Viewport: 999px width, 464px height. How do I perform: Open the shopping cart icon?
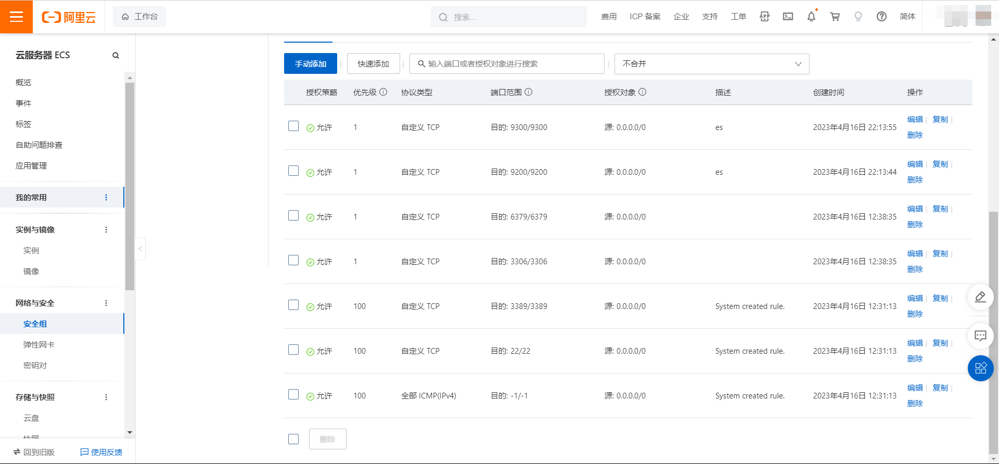[x=835, y=17]
